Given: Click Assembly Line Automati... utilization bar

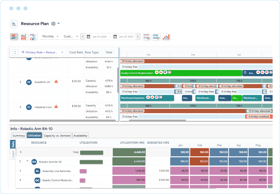Looking at the screenshot, I should tap(83, 171).
